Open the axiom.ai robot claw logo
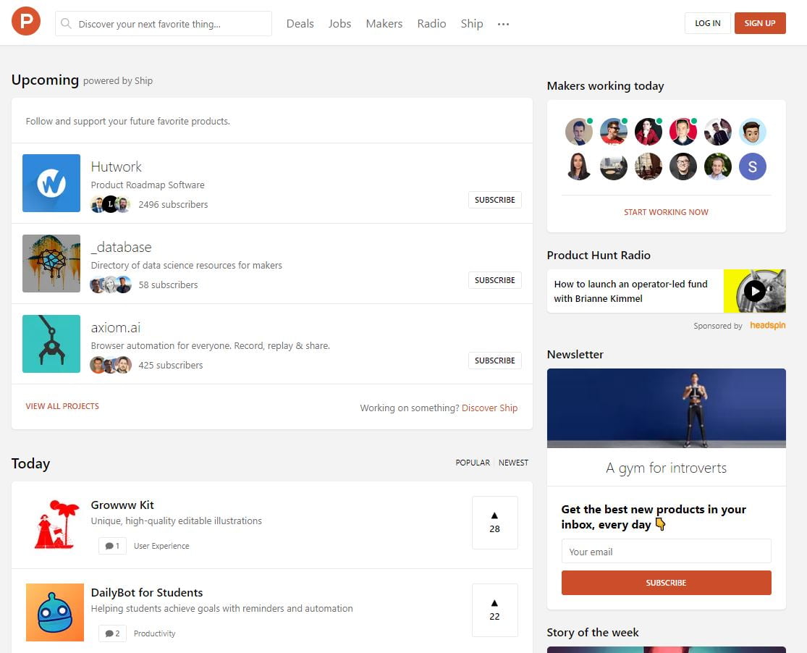The image size is (807, 653). [51, 343]
